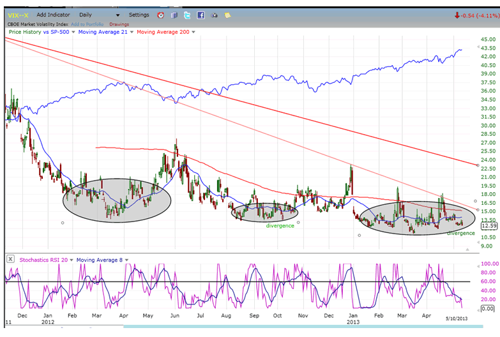Click the 12.59 current price label
500x337 pixels.
[x=488, y=225]
